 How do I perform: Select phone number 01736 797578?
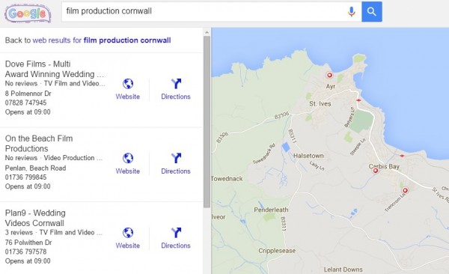pyautogui.click(x=25, y=252)
